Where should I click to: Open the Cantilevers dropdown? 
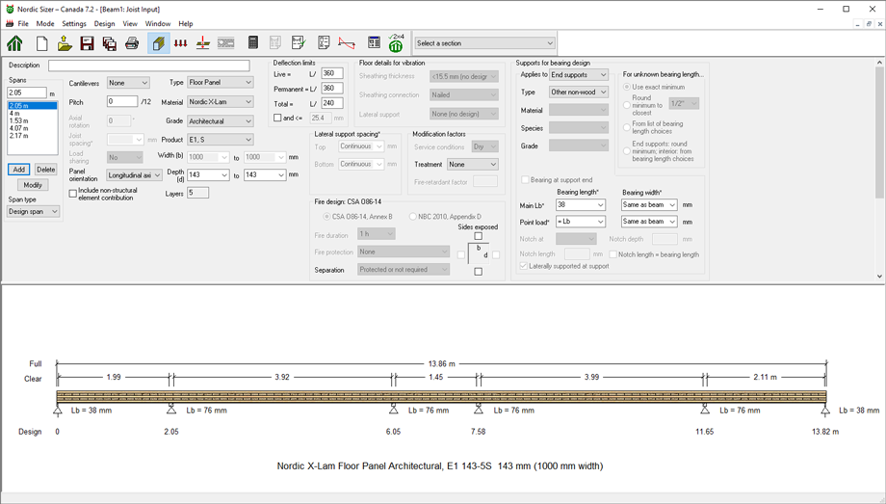[128, 83]
